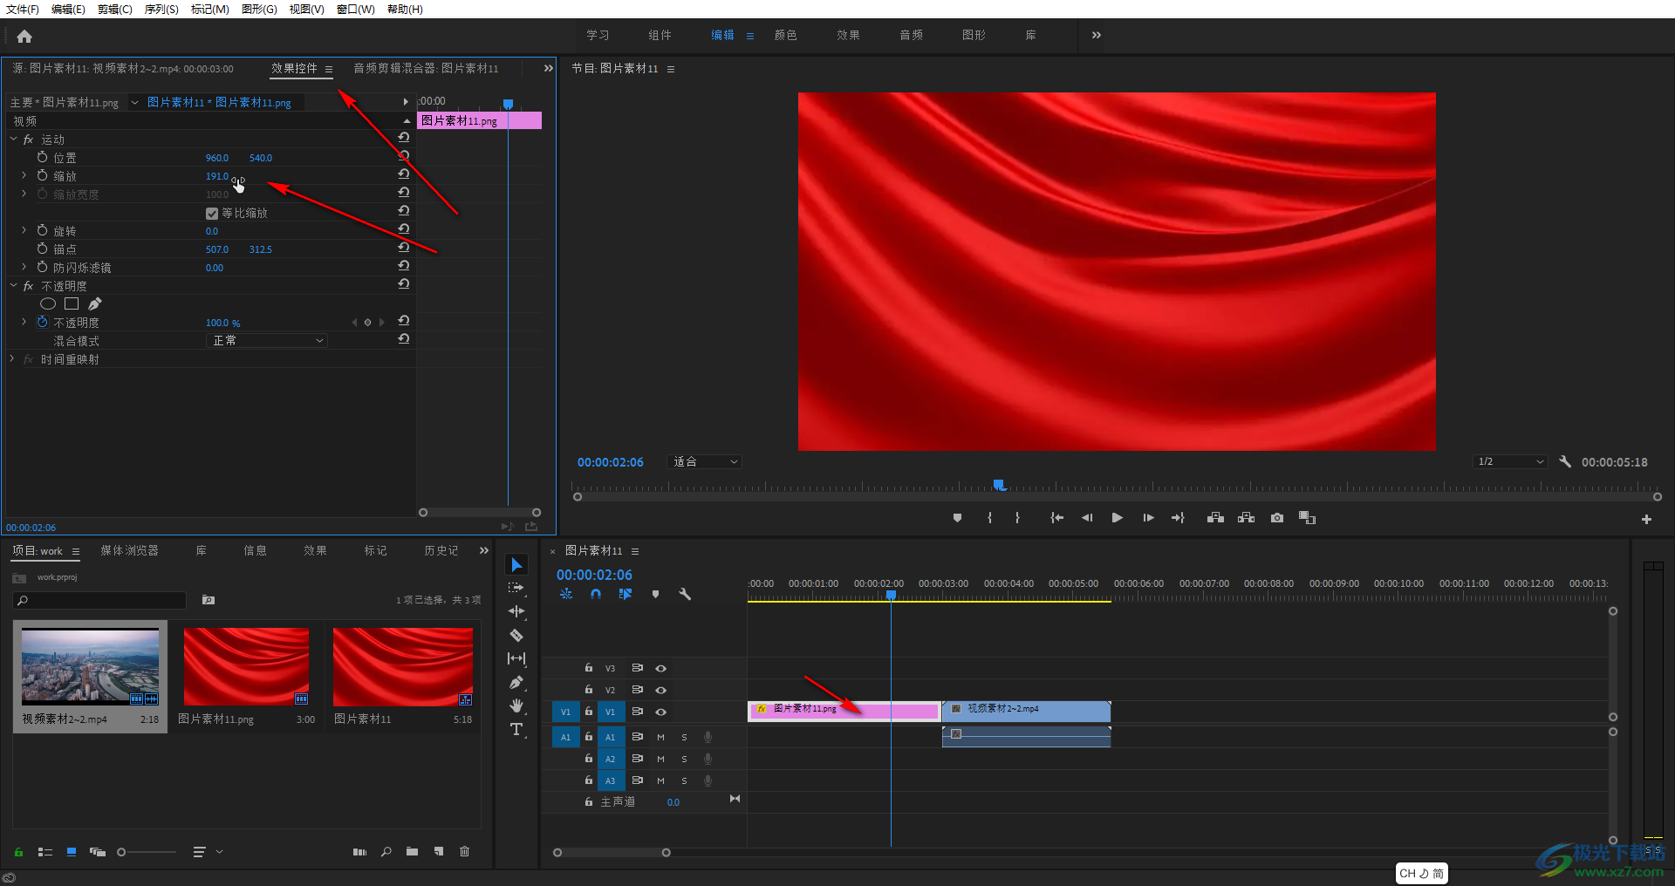This screenshot has height=886, width=1675.
Task: Show more workspaces overflow chevron
Action: pos(1097,35)
